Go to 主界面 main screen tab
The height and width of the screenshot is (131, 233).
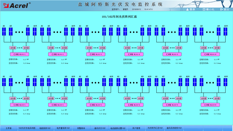click(9, 128)
